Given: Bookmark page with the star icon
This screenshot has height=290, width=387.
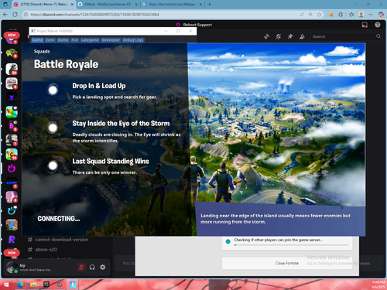Looking at the screenshot, I should [319, 15].
